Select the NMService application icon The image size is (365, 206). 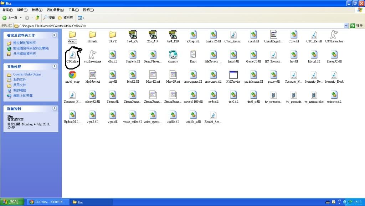coord(233,77)
